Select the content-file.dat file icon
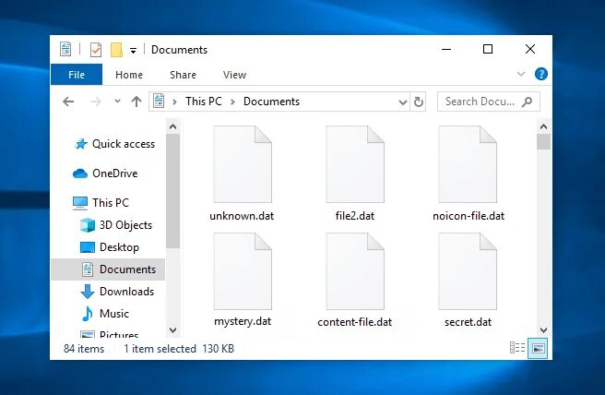 click(355, 271)
